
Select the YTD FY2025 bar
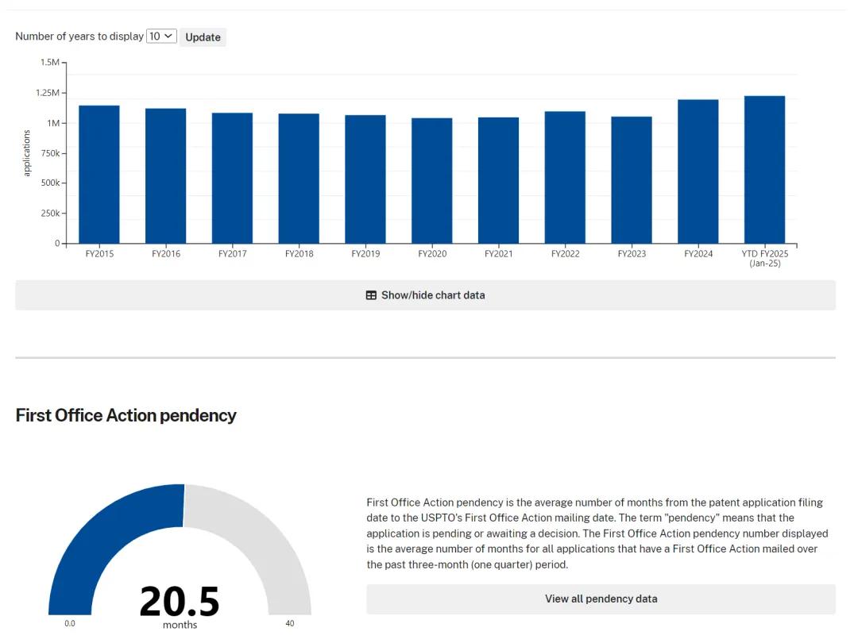(x=765, y=170)
